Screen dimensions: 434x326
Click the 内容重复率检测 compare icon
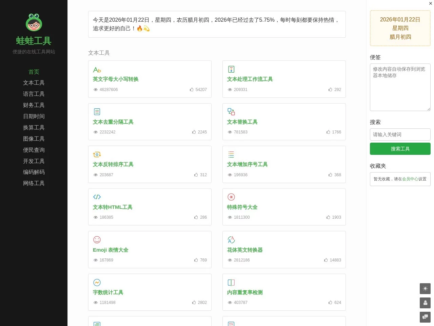(x=231, y=282)
